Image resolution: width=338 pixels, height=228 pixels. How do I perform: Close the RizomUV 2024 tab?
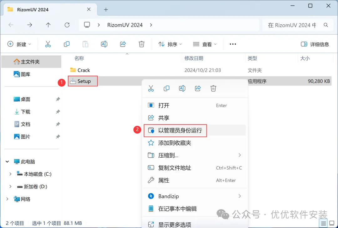pyautogui.click(x=89, y=9)
